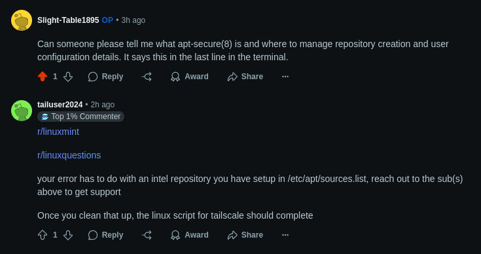The image size is (481, 254).
Task: Give Award to tailuser2024's comment
Action: click(190, 235)
